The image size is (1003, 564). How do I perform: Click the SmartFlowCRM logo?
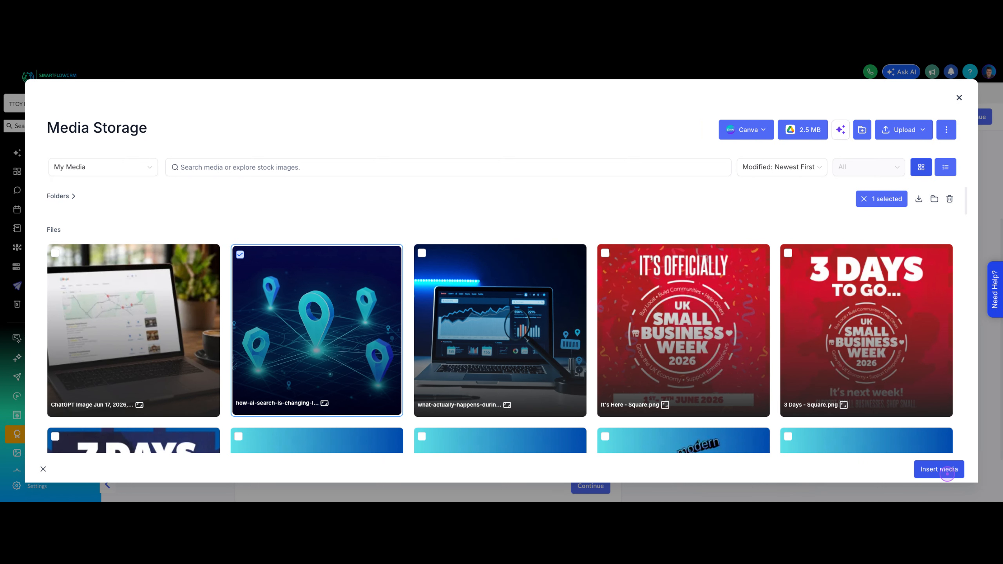[49, 75]
